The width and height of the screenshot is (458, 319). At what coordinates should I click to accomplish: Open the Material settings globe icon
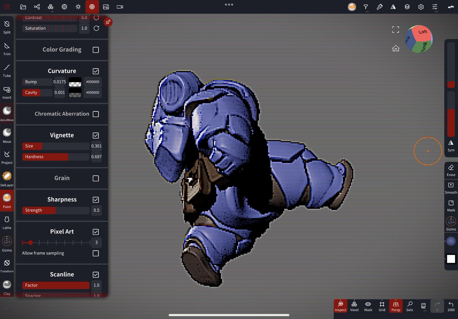pyautogui.click(x=65, y=7)
